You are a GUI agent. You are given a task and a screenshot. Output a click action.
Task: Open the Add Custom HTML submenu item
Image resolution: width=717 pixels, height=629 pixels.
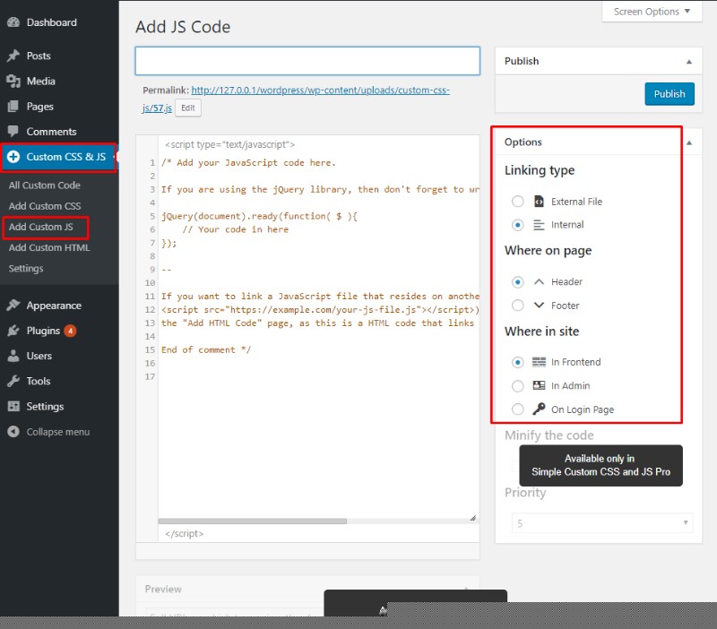(49, 248)
